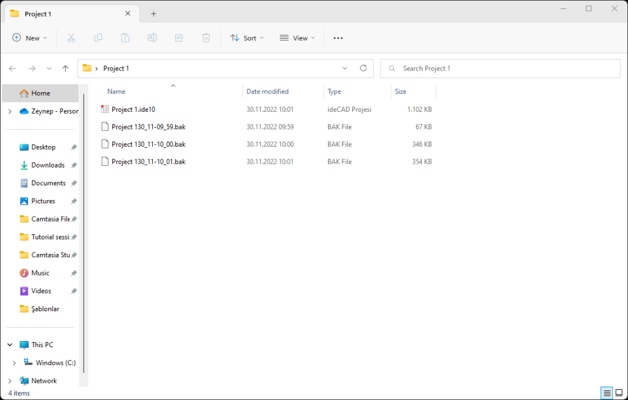
Task: Click the Share icon in toolbar
Action: coord(179,38)
